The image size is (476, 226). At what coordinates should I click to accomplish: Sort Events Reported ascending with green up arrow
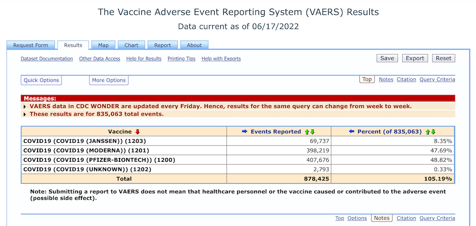307,132
